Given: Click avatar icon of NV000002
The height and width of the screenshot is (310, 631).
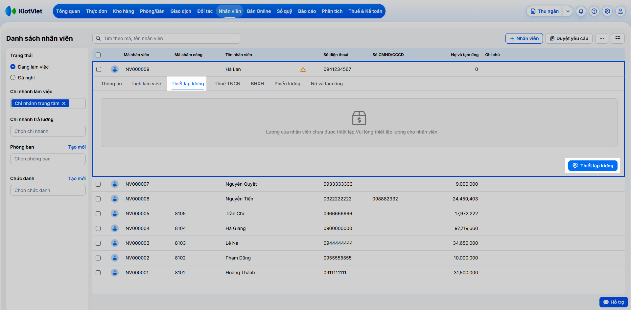Looking at the screenshot, I should click(x=115, y=258).
